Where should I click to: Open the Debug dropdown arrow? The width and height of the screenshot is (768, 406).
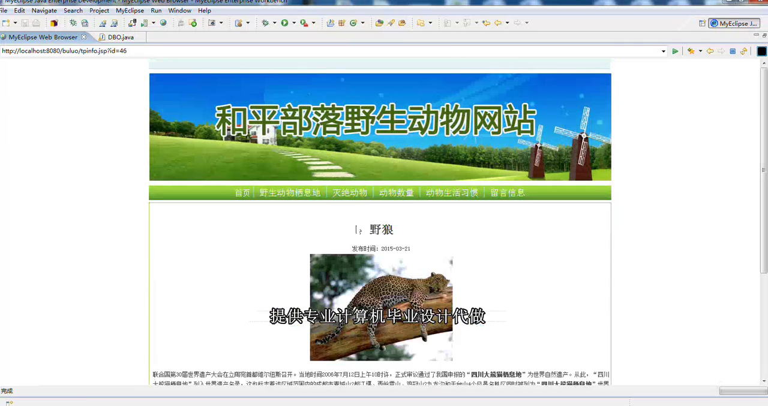(x=275, y=23)
